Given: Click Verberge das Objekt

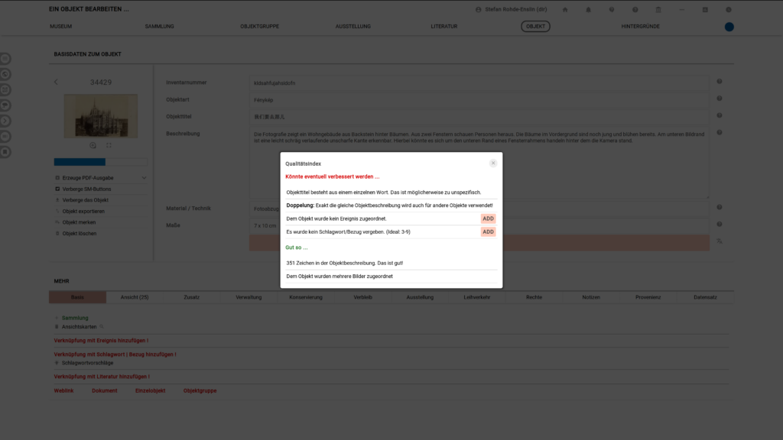Looking at the screenshot, I should (x=85, y=200).
